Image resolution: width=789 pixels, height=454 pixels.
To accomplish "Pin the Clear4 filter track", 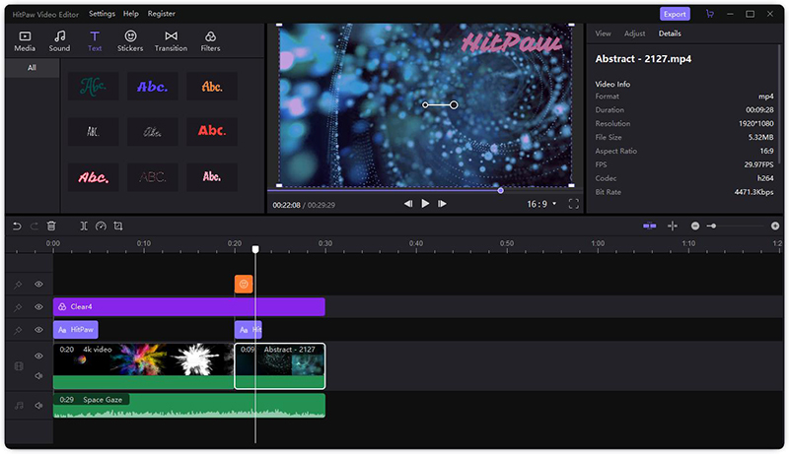I will [x=18, y=307].
